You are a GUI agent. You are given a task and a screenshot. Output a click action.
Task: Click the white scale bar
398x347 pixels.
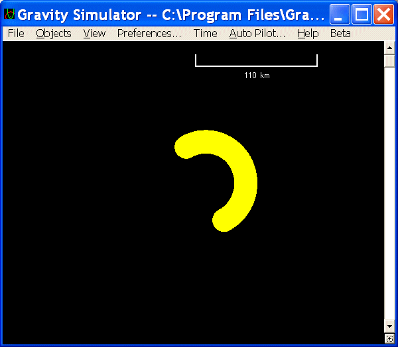[x=256, y=66]
